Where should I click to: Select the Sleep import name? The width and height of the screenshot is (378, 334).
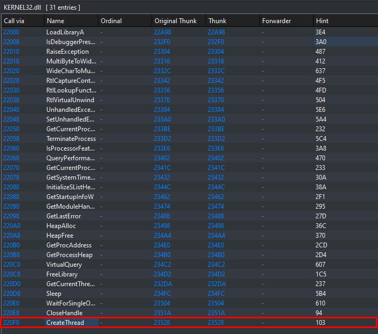point(54,294)
